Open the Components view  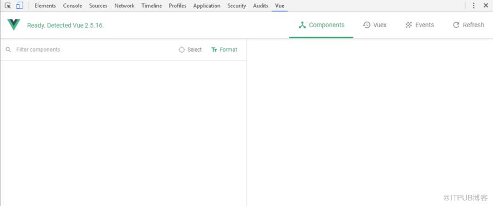pyautogui.click(x=321, y=25)
